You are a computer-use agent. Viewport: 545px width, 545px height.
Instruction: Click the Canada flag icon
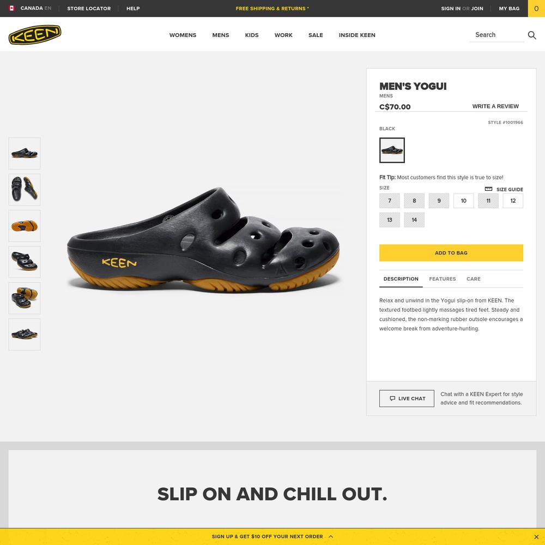[12, 8]
